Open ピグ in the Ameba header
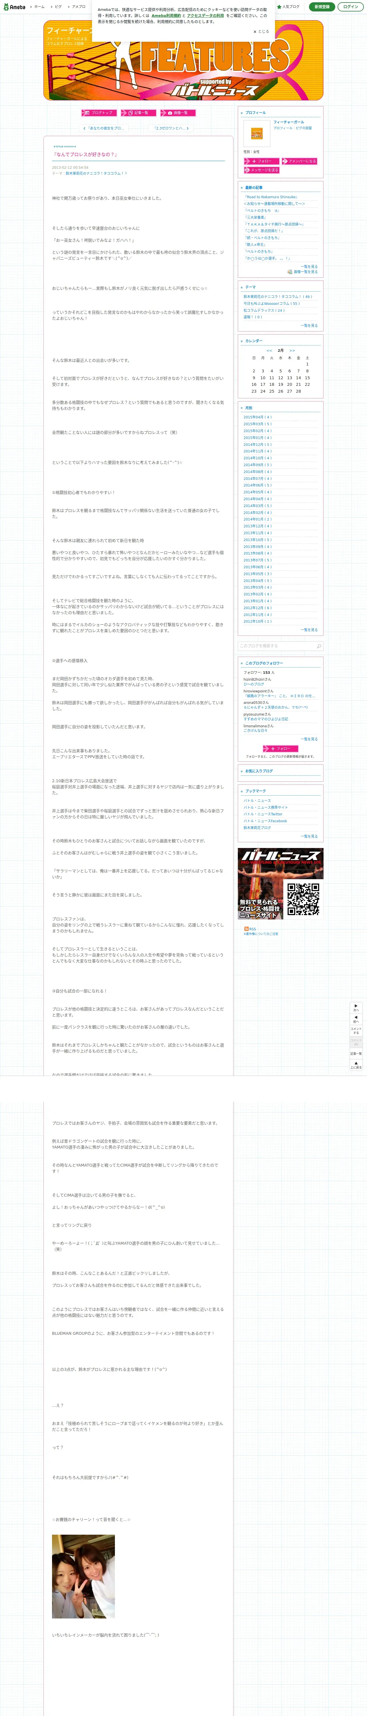The image size is (367, 1716). (x=58, y=7)
